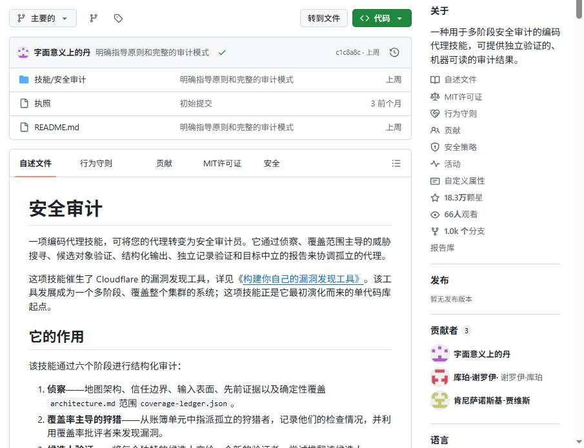Switch to the 贡献 tab
This screenshot has height=448, width=584.
[x=164, y=163]
